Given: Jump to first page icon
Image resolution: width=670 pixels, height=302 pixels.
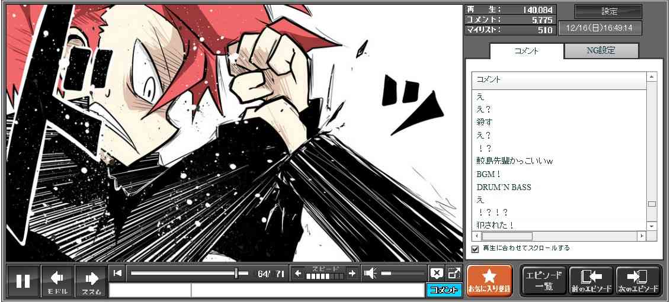Looking at the screenshot, I should [x=118, y=273].
